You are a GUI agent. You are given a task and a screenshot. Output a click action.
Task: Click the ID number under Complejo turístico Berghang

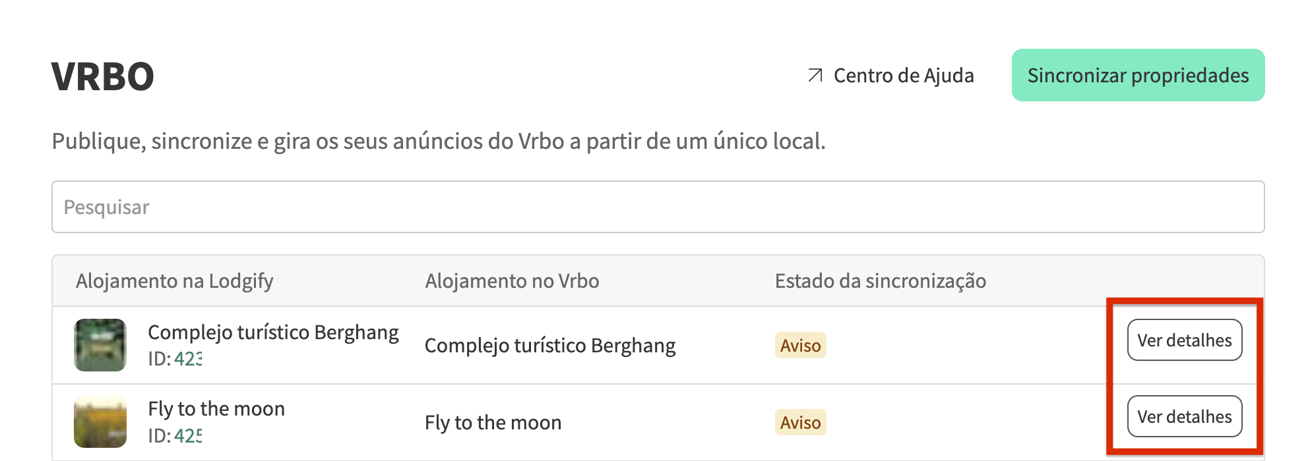(x=188, y=359)
